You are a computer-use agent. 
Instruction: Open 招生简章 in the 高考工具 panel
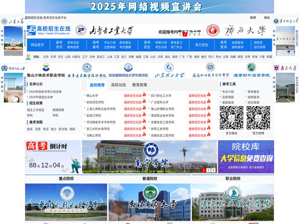[x=253, y=102]
